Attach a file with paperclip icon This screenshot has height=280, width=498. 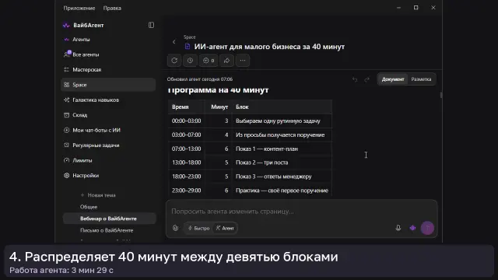pos(175,228)
